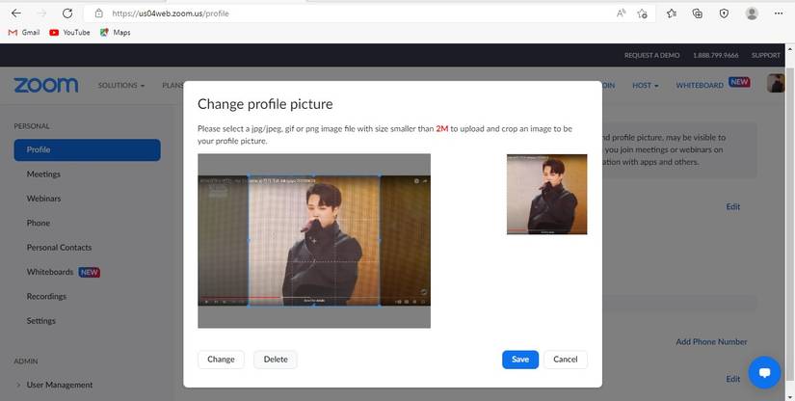Open the browser collections icon
The image size is (795, 401).
tap(698, 13)
